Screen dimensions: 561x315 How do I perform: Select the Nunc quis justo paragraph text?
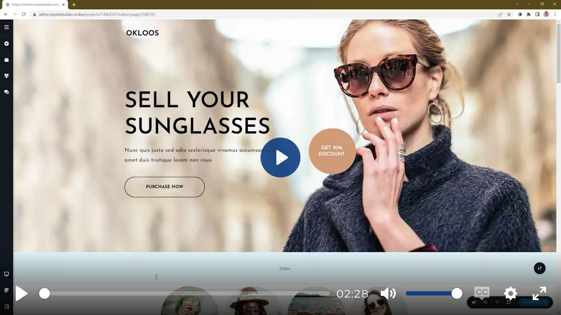pyautogui.click(x=204, y=155)
